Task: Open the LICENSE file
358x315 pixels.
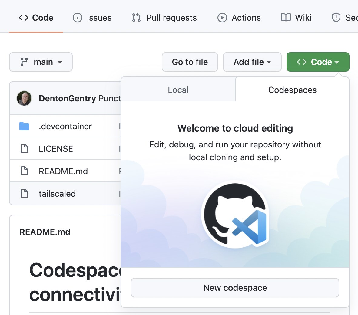Action: 56,149
